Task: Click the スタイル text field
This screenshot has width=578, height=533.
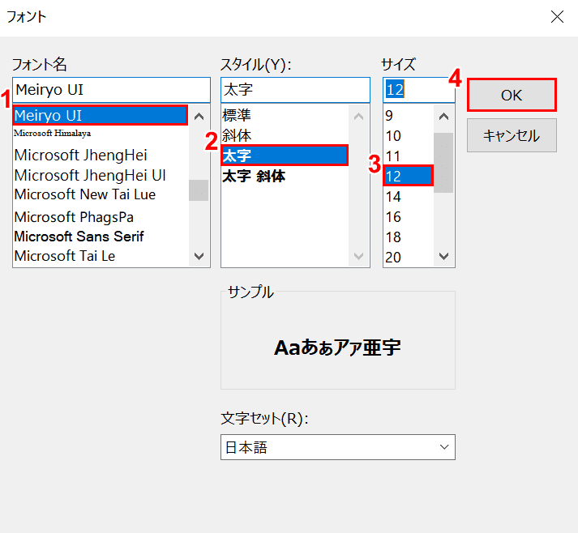Action: point(295,90)
